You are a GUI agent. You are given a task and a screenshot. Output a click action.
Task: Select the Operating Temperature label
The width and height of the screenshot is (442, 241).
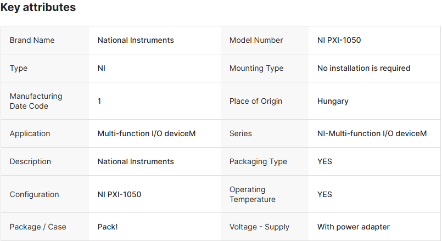253,194
